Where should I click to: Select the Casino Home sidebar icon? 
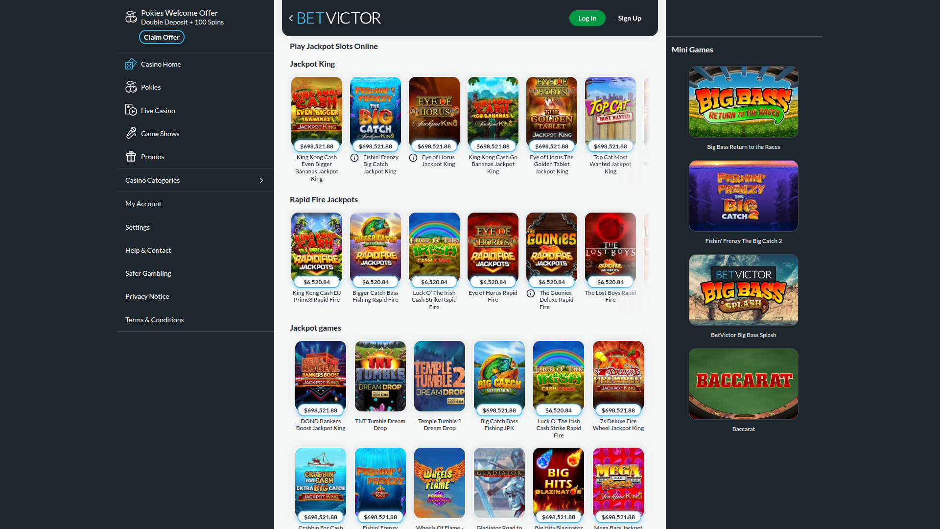coord(131,64)
